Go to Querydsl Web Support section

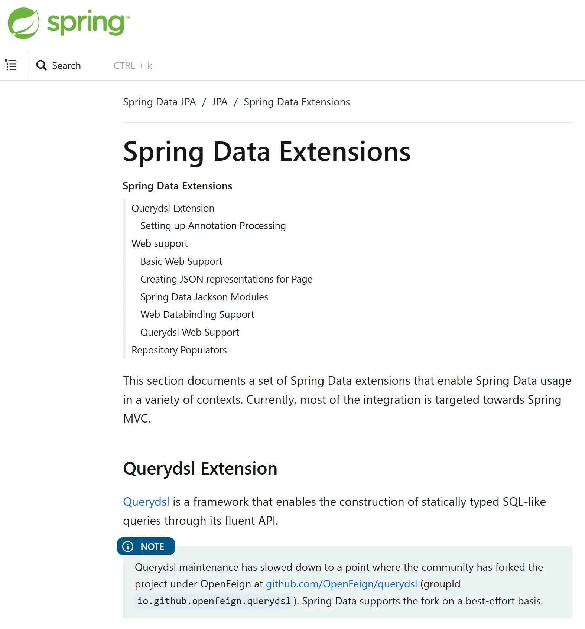coord(189,332)
